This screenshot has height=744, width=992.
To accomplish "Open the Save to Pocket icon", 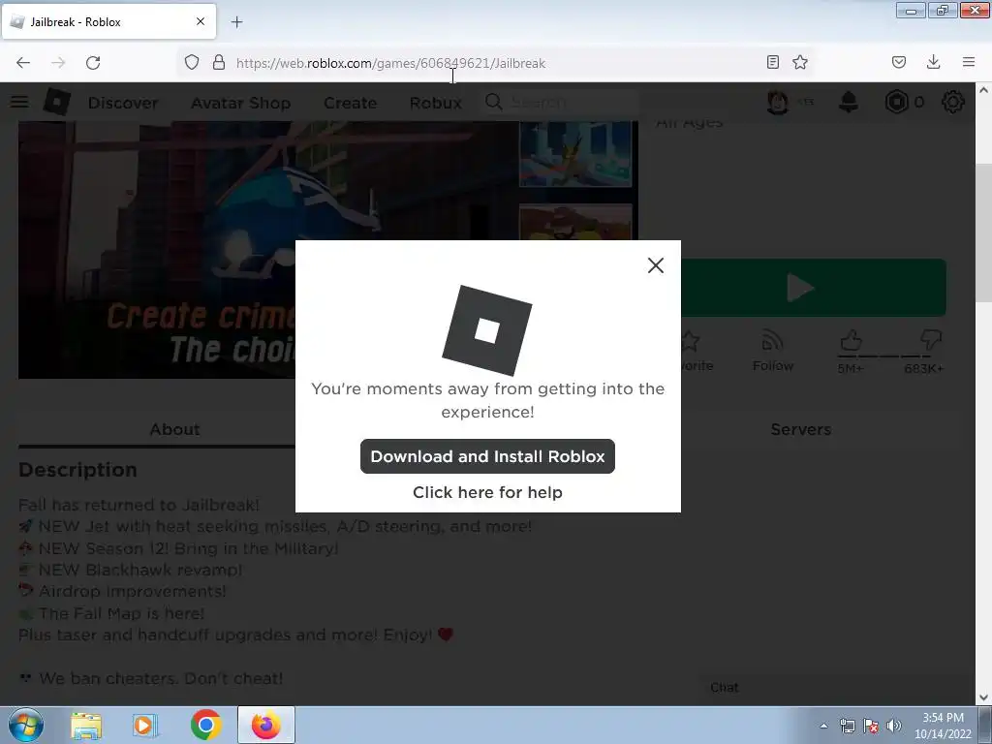I will click(898, 62).
